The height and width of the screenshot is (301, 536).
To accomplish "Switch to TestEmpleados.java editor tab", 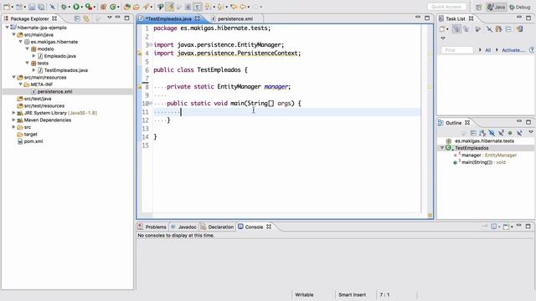I will pos(170,18).
